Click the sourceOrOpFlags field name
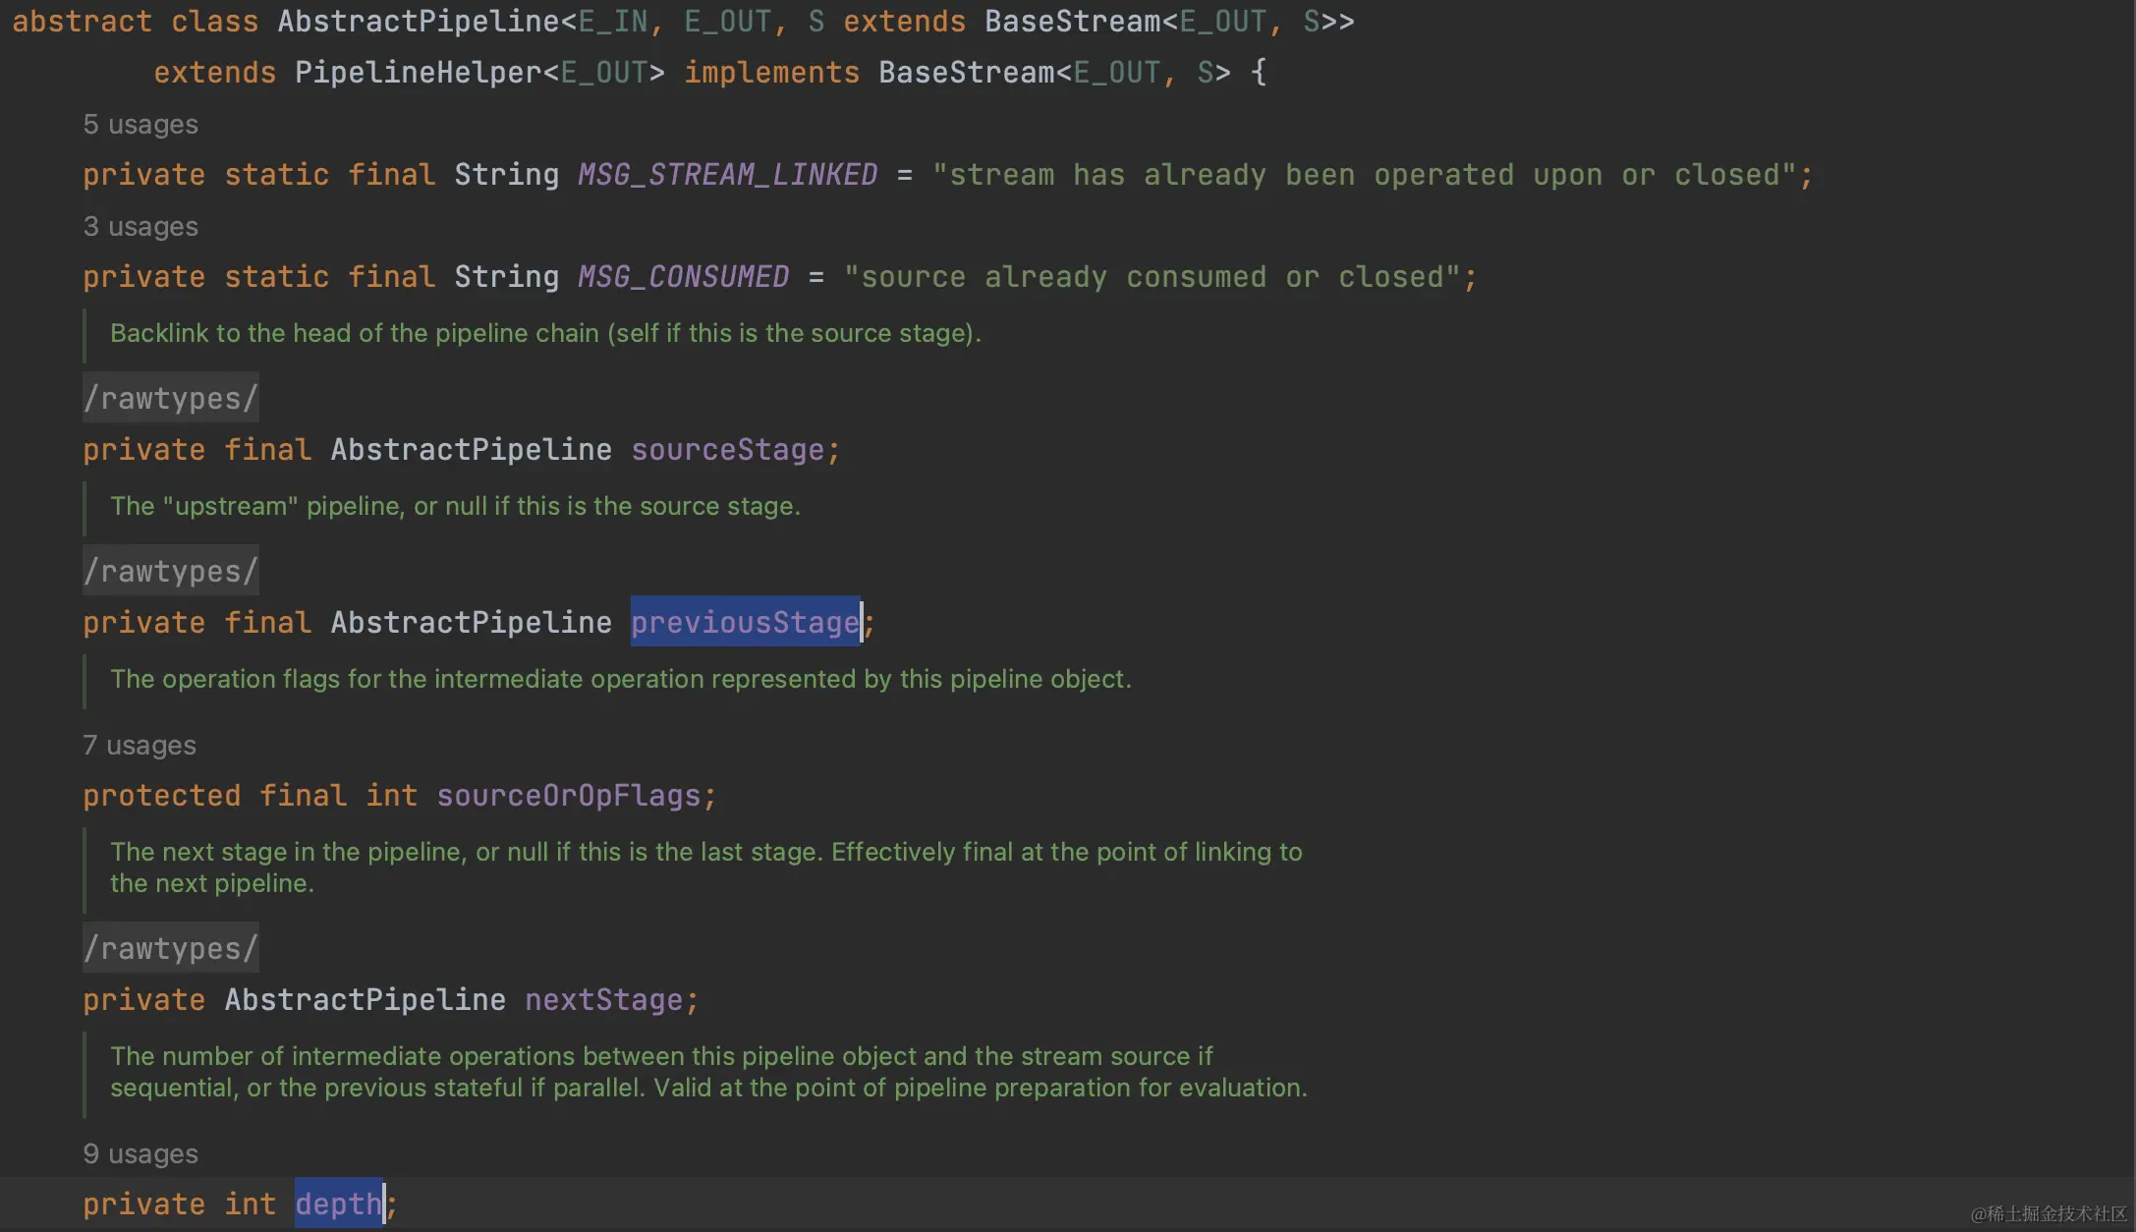This screenshot has width=2136, height=1232. [x=568, y=796]
